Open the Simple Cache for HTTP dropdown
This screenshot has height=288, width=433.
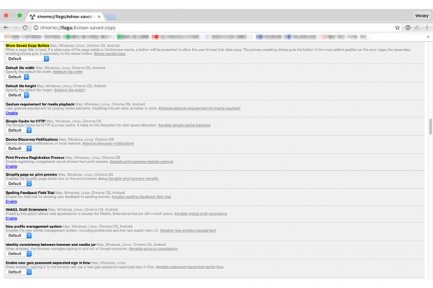click(x=19, y=130)
